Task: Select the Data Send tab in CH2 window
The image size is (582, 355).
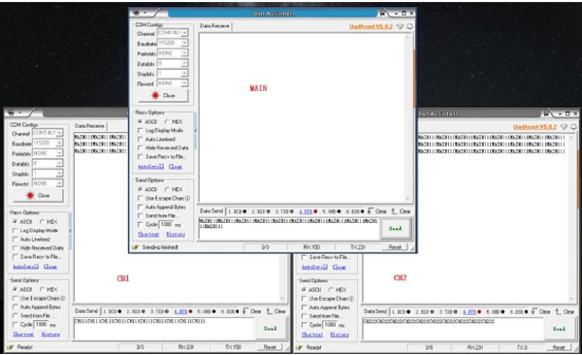Action: (375, 311)
